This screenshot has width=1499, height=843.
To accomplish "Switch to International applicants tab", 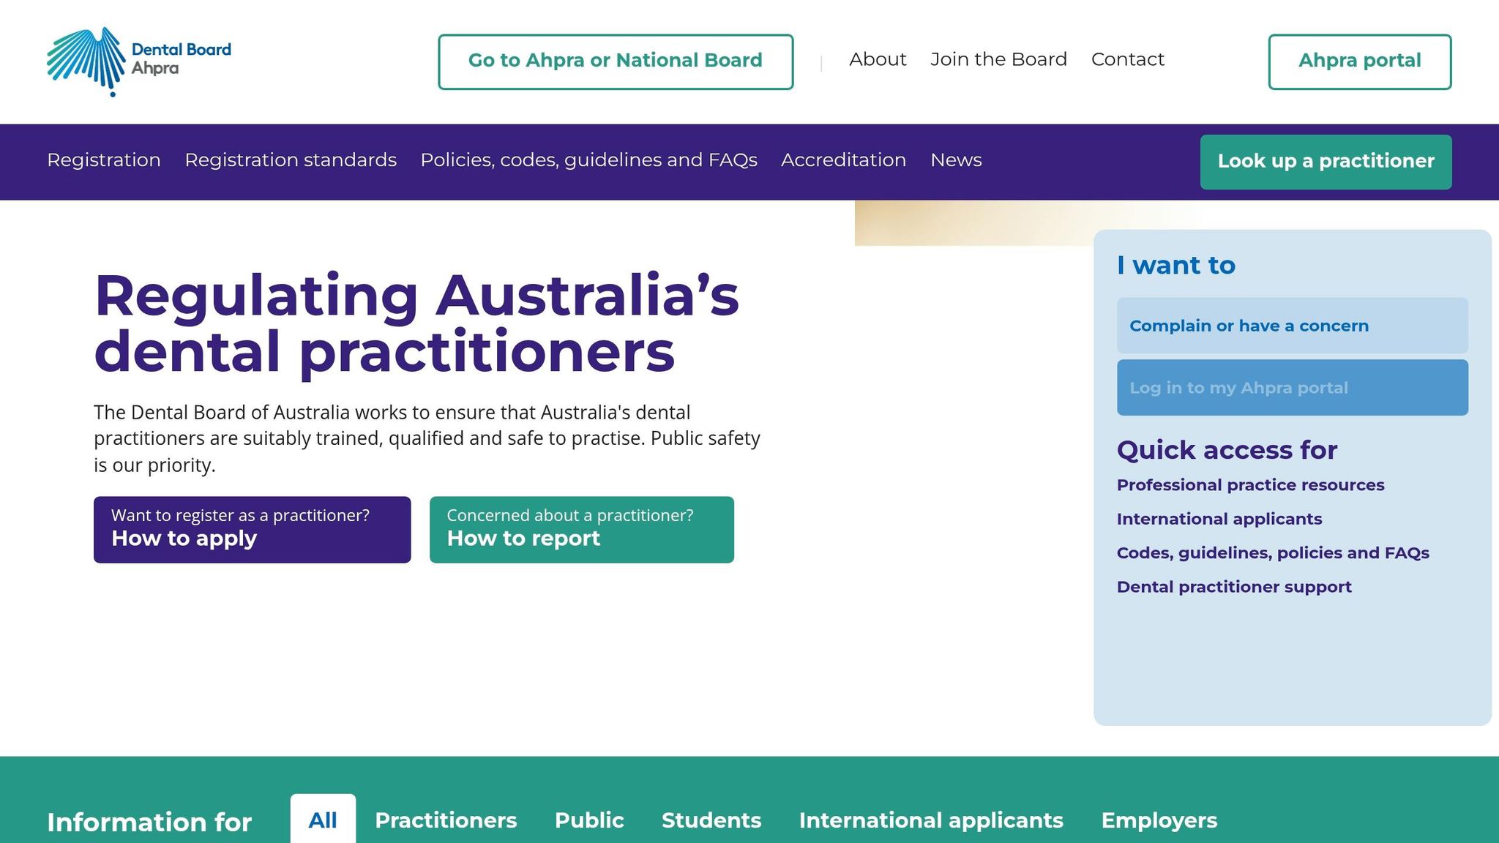I will tap(931, 820).
